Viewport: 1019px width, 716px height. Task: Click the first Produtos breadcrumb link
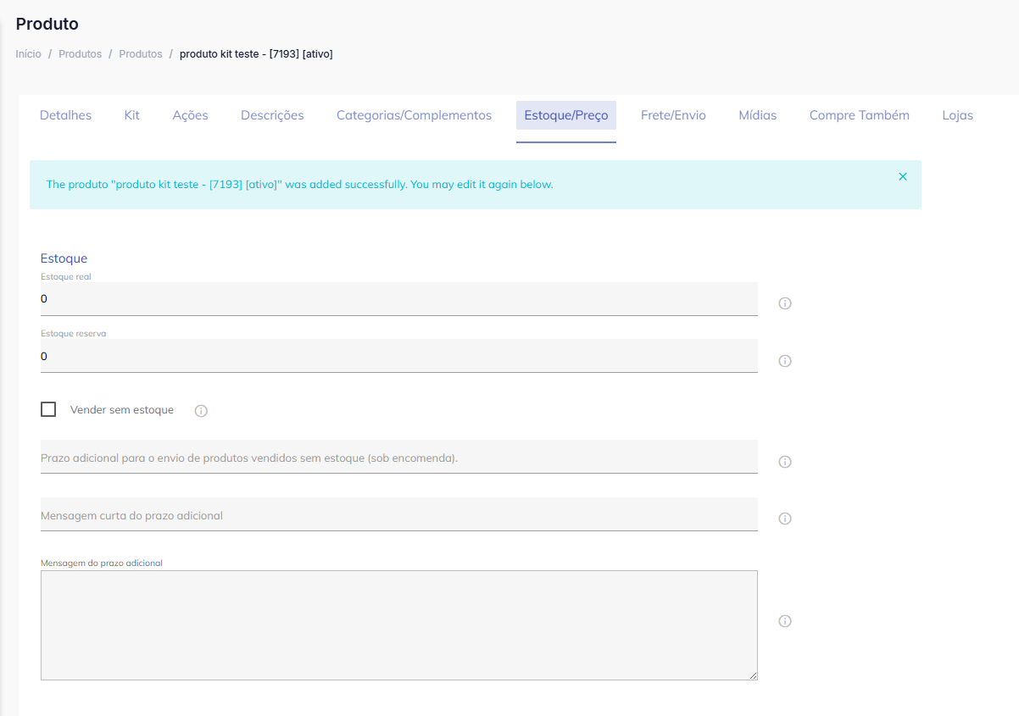pyautogui.click(x=80, y=54)
